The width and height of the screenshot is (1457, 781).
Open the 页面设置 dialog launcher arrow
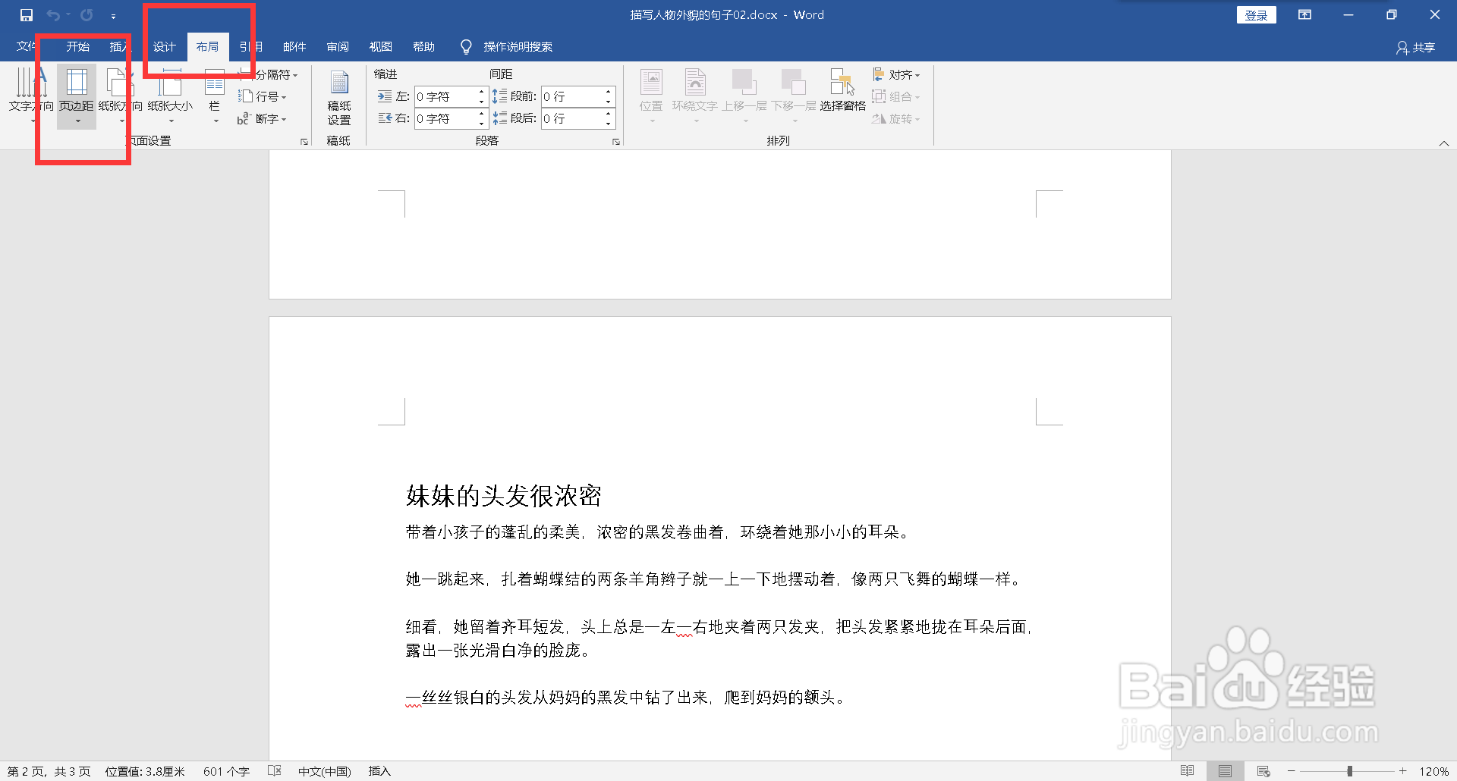[x=304, y=141]
